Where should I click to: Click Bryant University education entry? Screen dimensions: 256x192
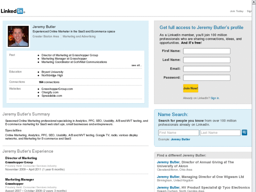tap(52, 72)
